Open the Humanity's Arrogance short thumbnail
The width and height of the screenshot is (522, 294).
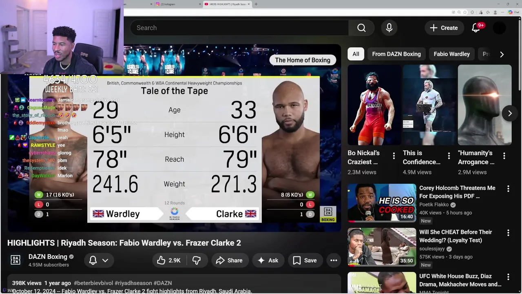(484, 105)
